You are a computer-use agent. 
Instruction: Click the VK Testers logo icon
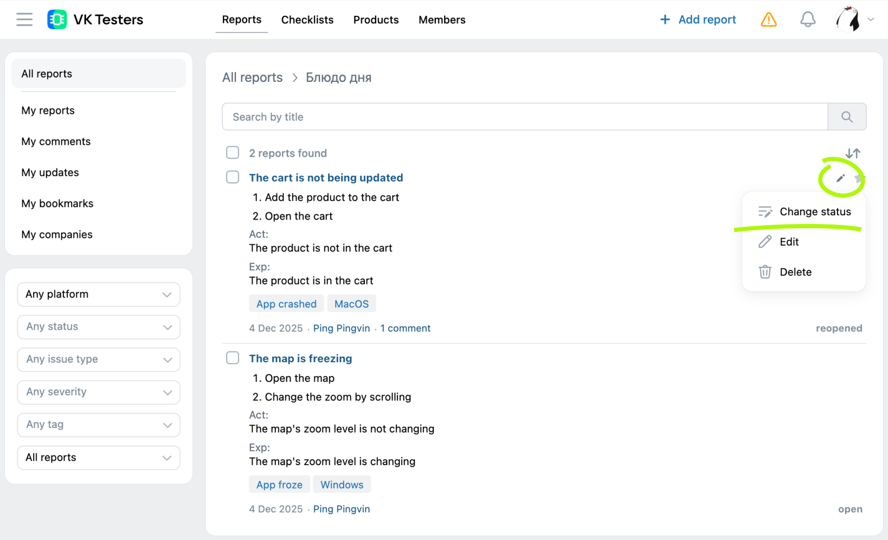[x=57, y=20]
